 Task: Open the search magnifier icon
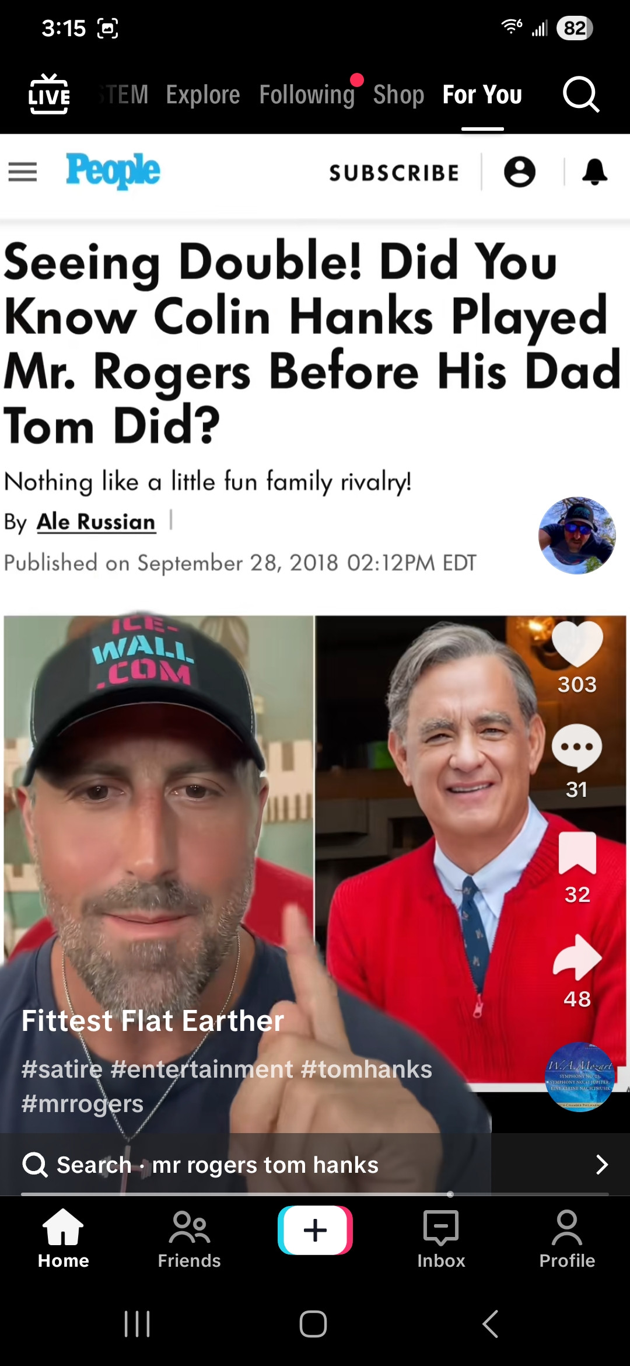[580, 94]
